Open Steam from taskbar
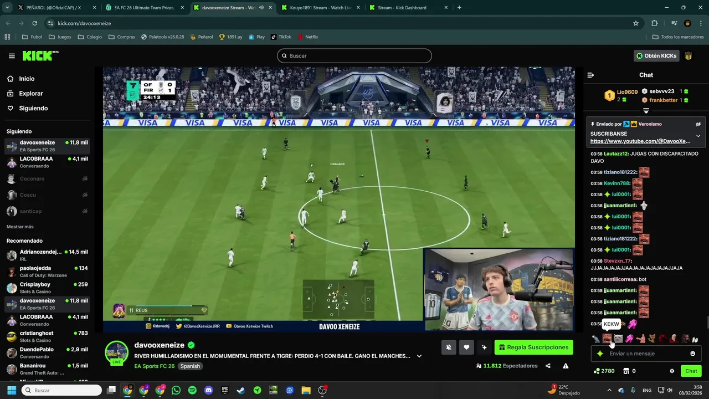Image resolution: width=709 pixels, height=399 pixels. 241,390
